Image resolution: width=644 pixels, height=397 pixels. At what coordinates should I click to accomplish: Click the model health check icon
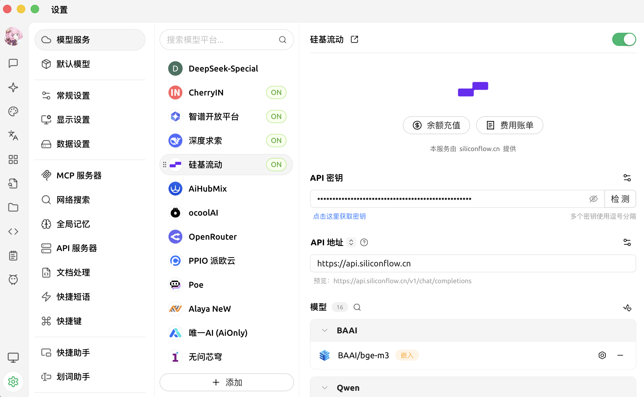(627, 308)
